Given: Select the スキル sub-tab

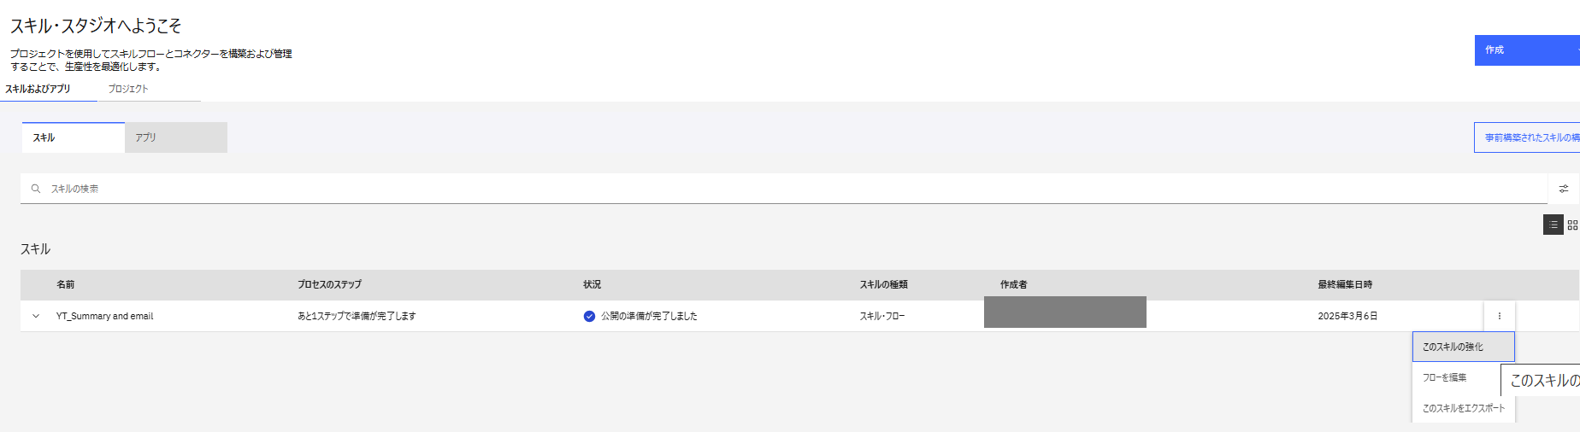Looking at the screenshot, I should (x=73, y=137).
